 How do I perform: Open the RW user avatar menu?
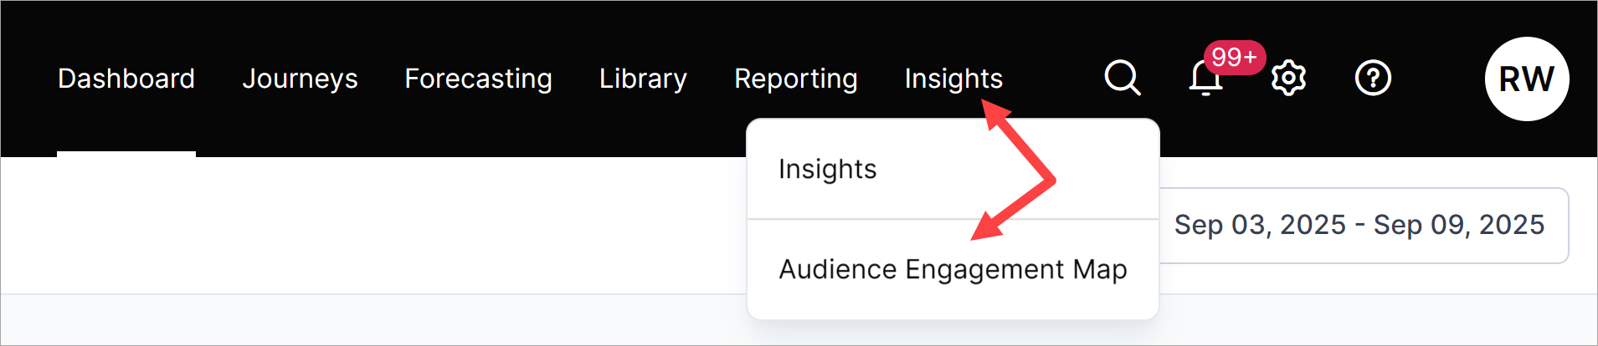1526,79
